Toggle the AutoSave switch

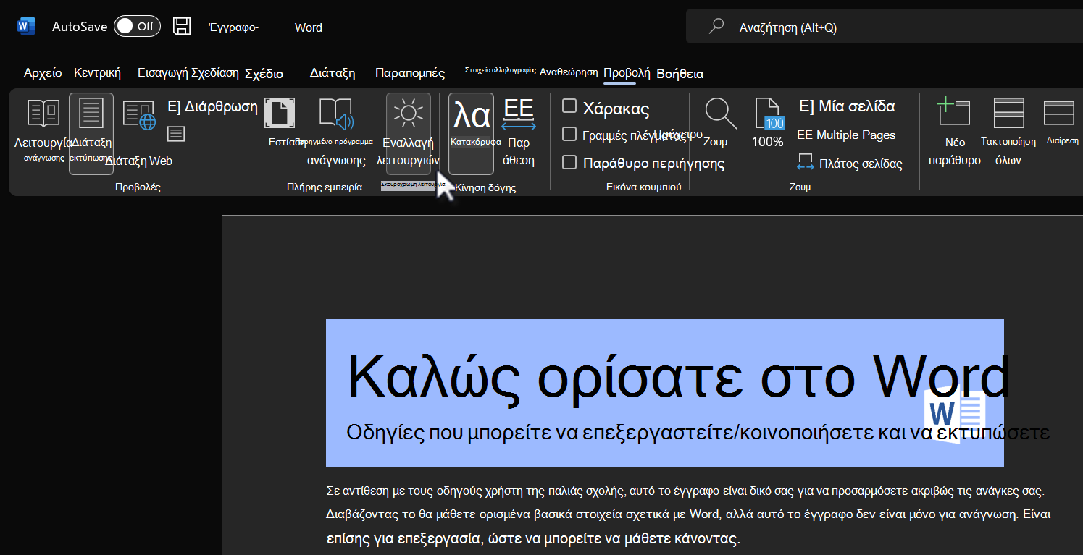pos(137,27)
